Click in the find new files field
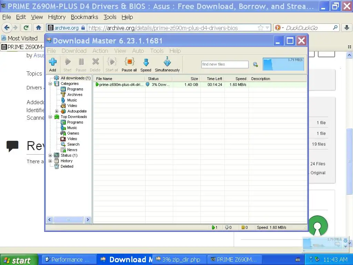This screenshot has width=353, height=265. 225,64
